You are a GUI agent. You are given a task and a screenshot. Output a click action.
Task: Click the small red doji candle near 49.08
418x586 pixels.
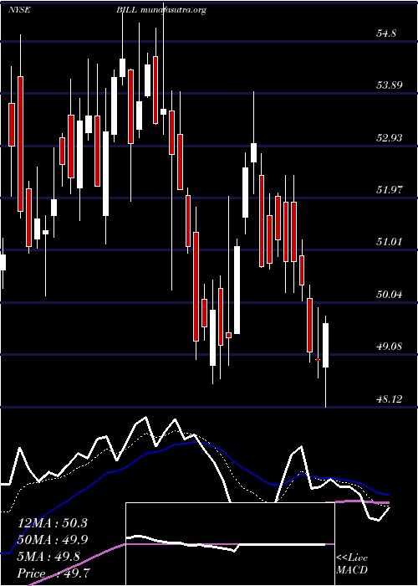tap(318, 359)
